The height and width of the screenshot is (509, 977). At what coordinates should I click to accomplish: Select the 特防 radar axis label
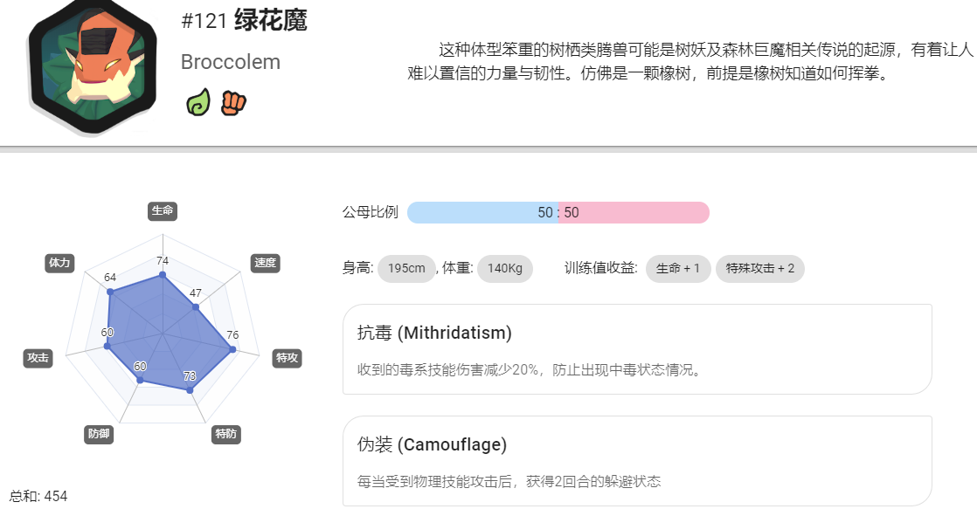[225, 434]
